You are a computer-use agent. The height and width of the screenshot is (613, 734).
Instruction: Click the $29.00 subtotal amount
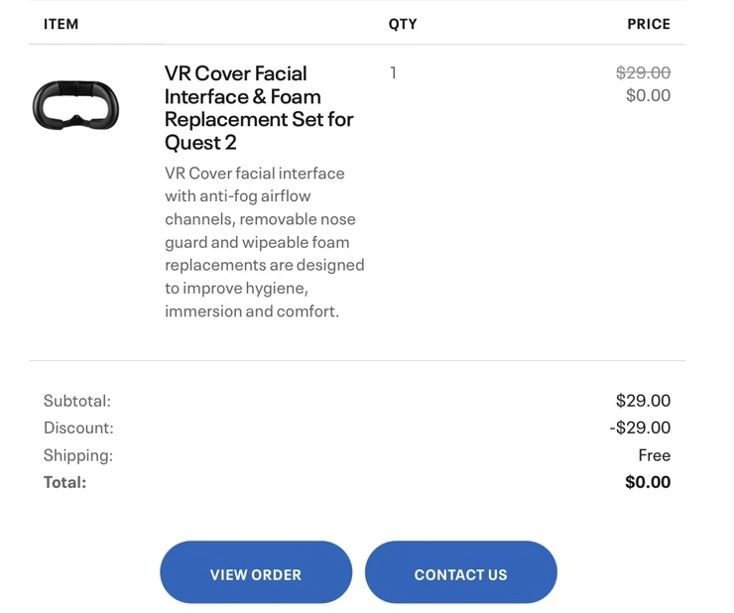[643, 401]
